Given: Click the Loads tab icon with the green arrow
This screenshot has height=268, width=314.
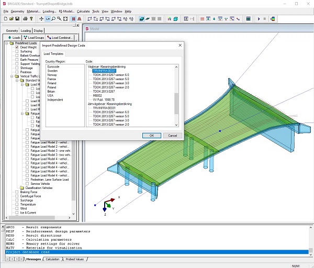Looking at the screenshot, I should 9,38.
